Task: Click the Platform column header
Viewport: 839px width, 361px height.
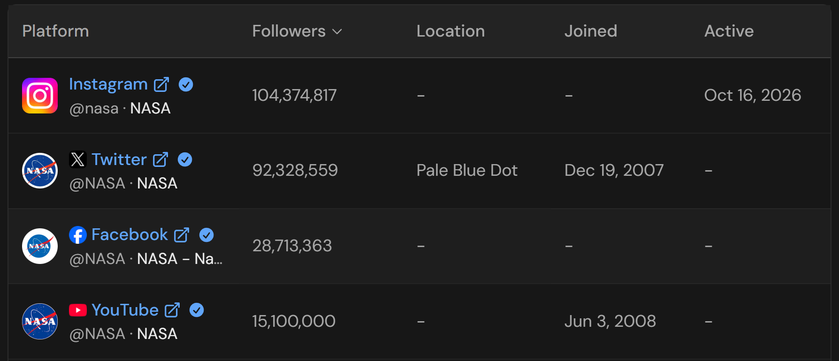Action: pyautogui.click(x=55, y=31)
